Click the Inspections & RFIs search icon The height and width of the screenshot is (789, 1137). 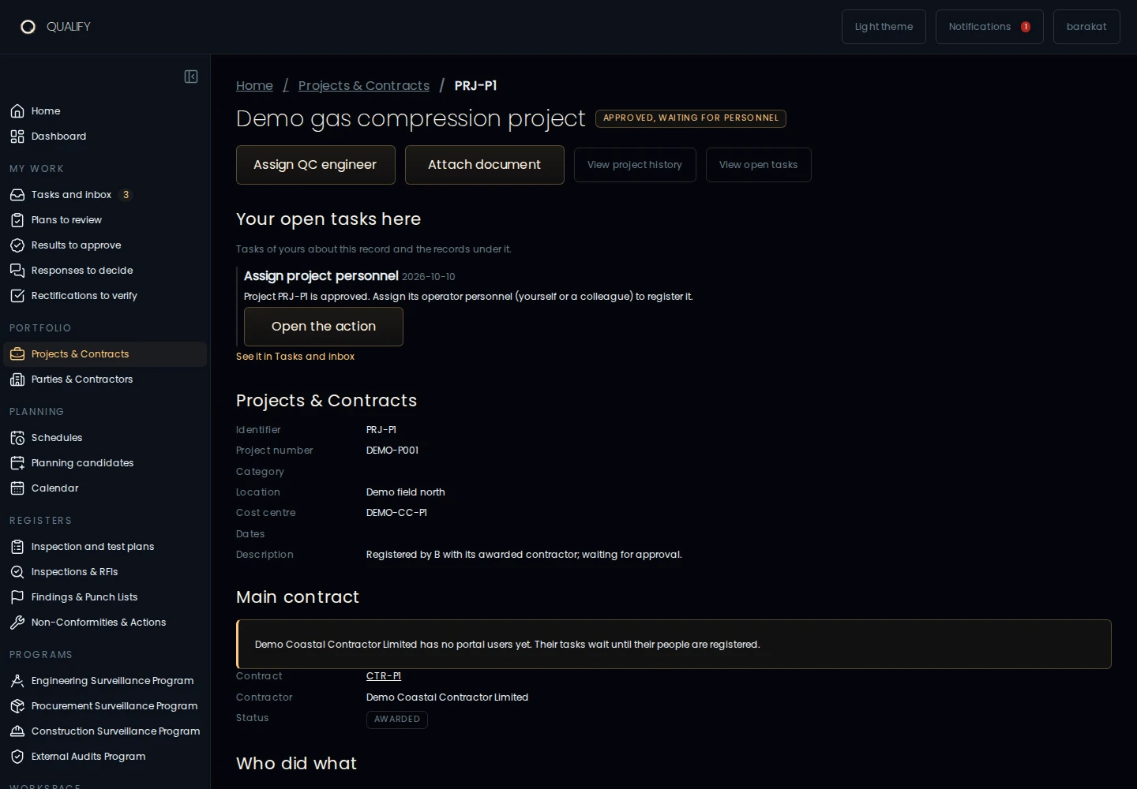tap(17, 572)
